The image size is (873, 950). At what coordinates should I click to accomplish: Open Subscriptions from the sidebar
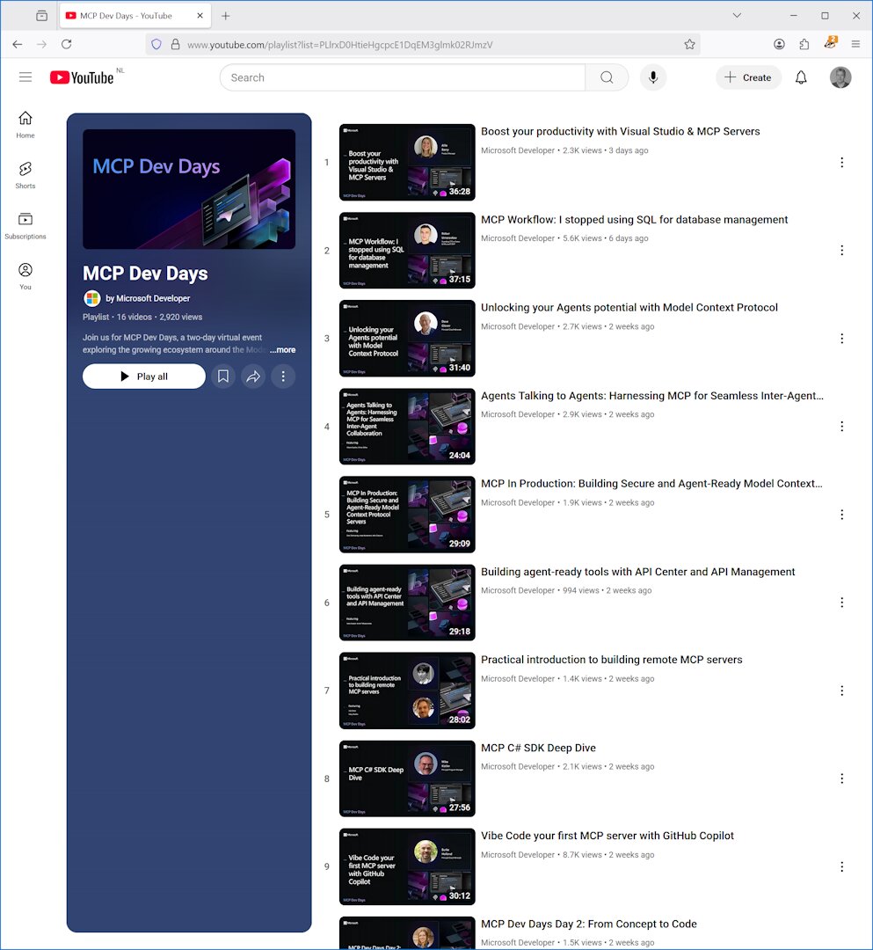click(x=25, y=224)
